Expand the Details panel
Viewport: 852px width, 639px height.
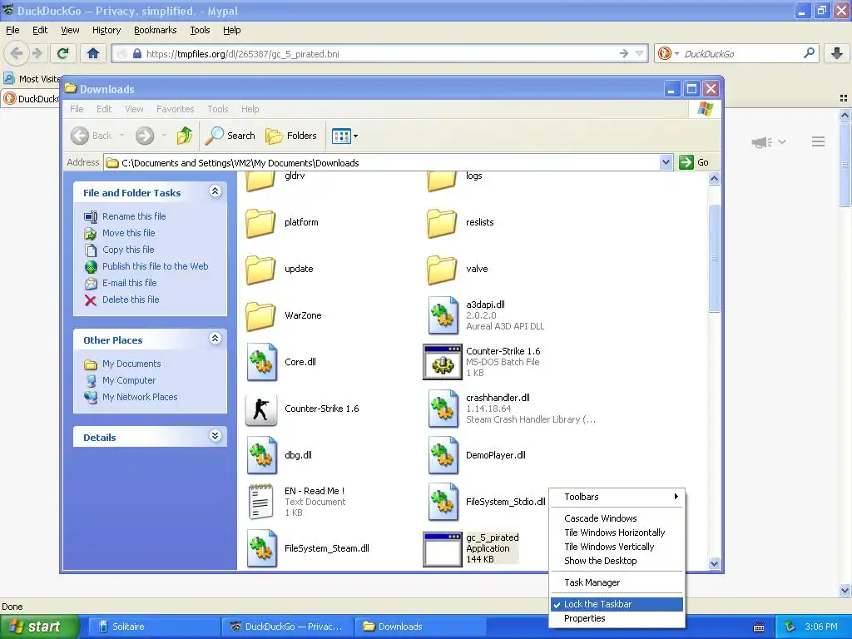tap(215, 436)
